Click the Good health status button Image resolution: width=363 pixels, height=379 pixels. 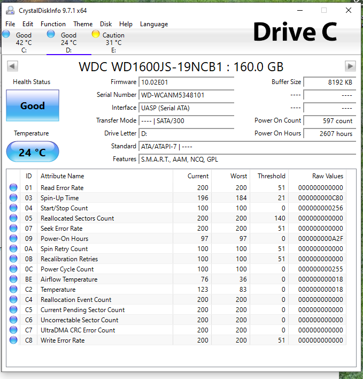(33, 105)
